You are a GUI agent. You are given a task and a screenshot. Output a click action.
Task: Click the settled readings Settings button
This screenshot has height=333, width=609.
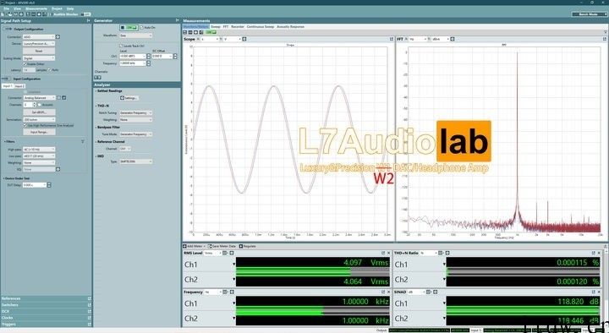tap(129, 98)
